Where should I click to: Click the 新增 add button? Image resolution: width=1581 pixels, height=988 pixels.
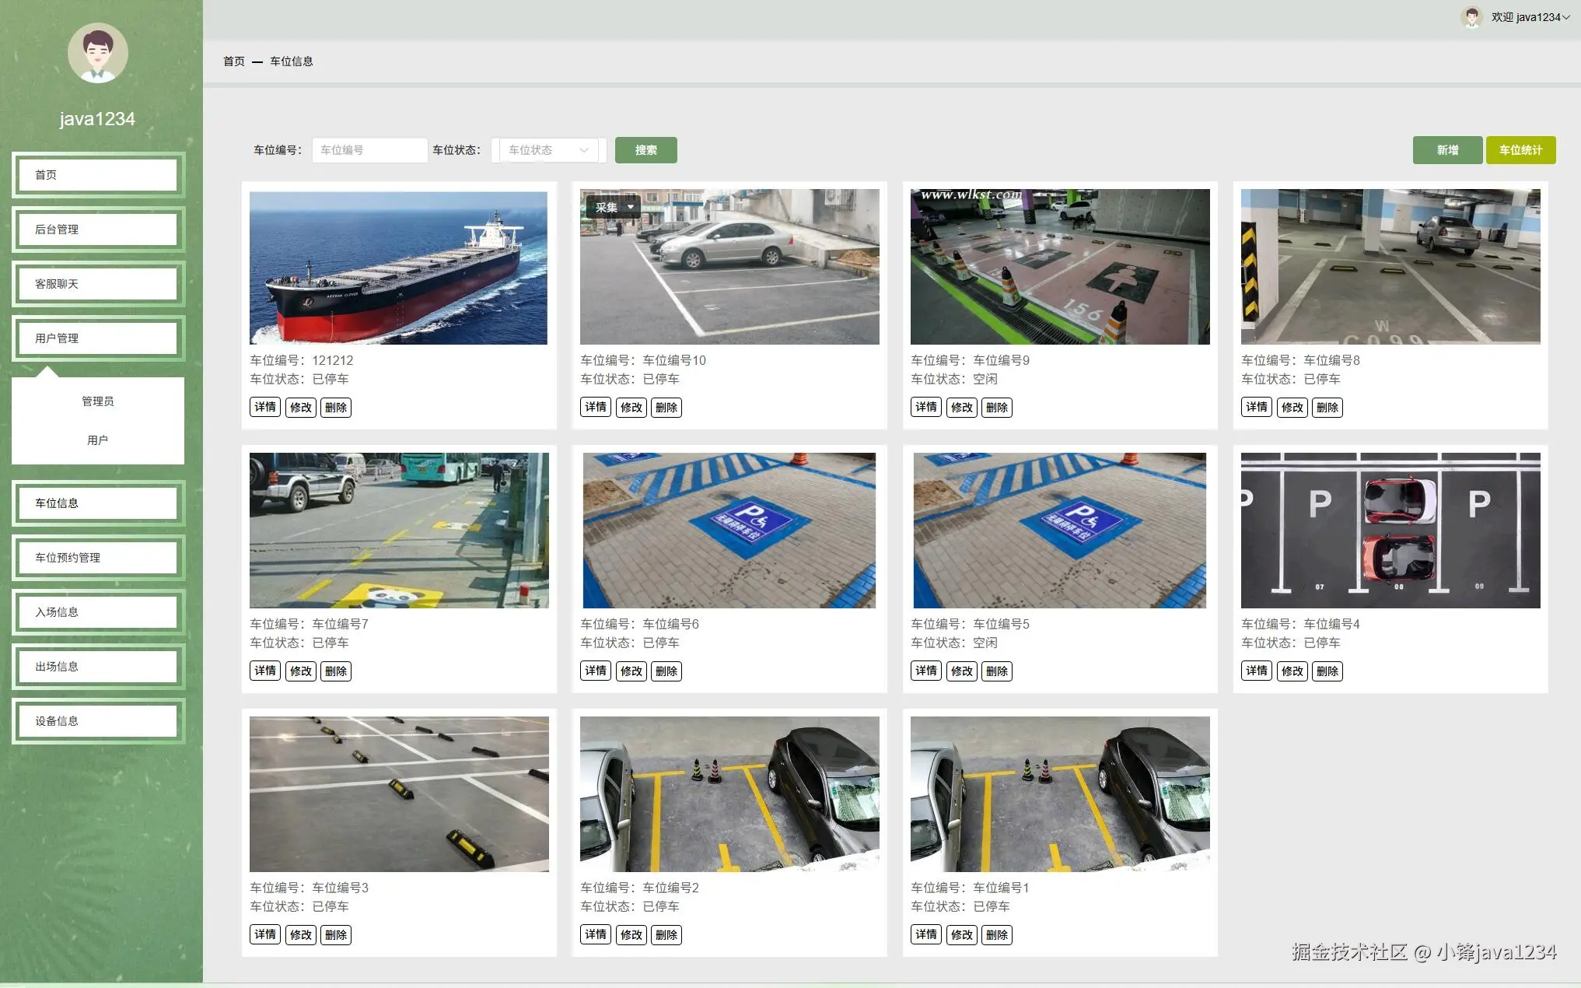coord(1446,150)
